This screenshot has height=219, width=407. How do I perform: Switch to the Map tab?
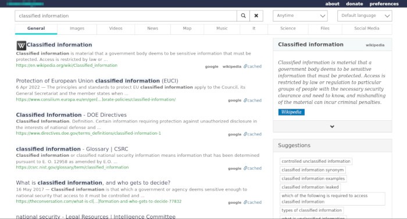187,28
